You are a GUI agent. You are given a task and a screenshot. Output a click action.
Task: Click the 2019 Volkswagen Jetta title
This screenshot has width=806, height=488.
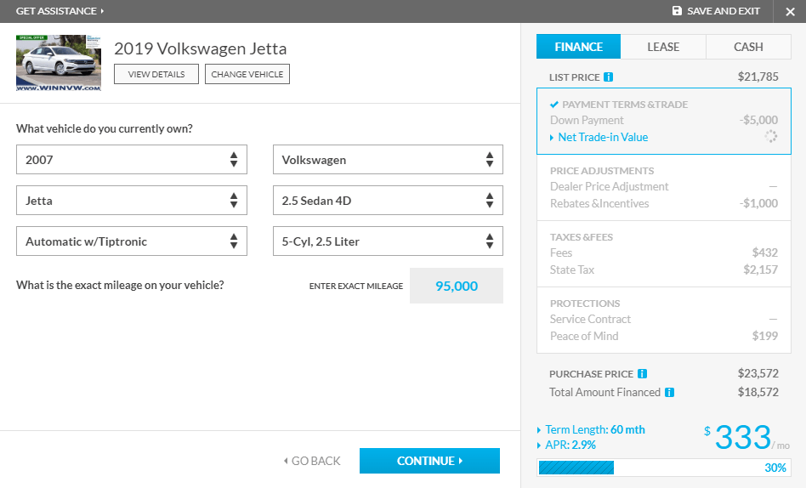coord(201,48)
